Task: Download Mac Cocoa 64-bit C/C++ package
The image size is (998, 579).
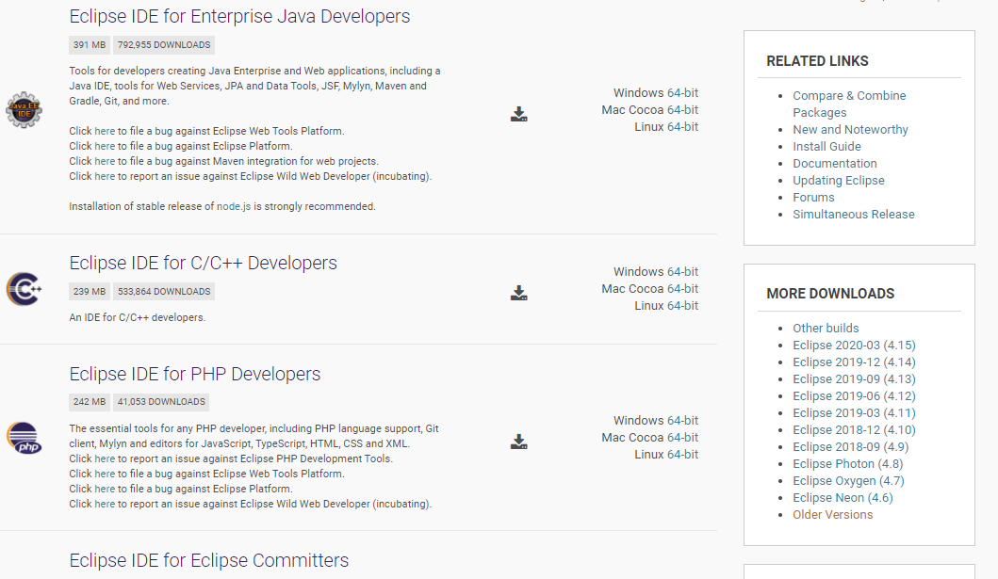Action: tap(682, 289)
